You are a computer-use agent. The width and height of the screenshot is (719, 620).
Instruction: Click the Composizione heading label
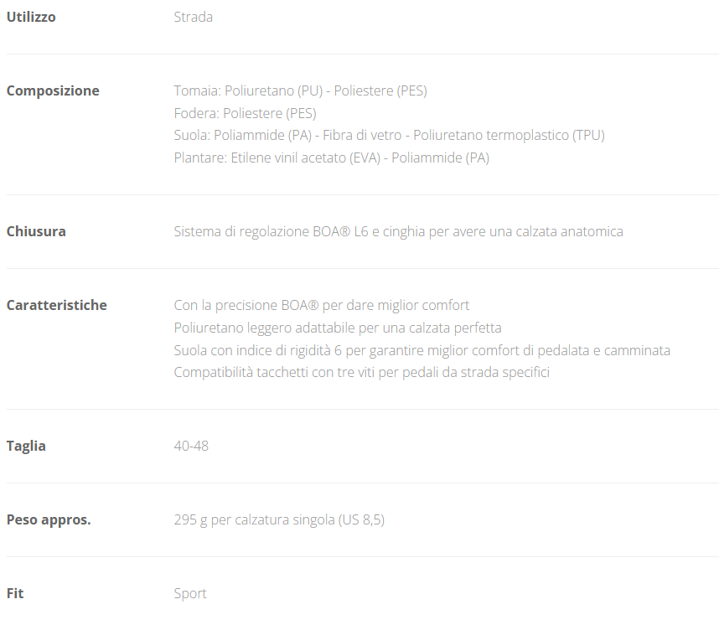point(53,90)
